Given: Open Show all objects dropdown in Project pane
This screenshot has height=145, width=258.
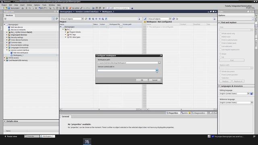Looking at the screenshot, I should coord(82,19).
